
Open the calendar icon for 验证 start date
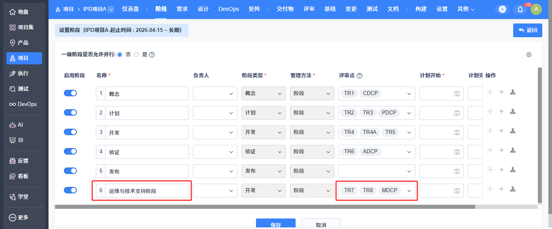tap(457, 152)
